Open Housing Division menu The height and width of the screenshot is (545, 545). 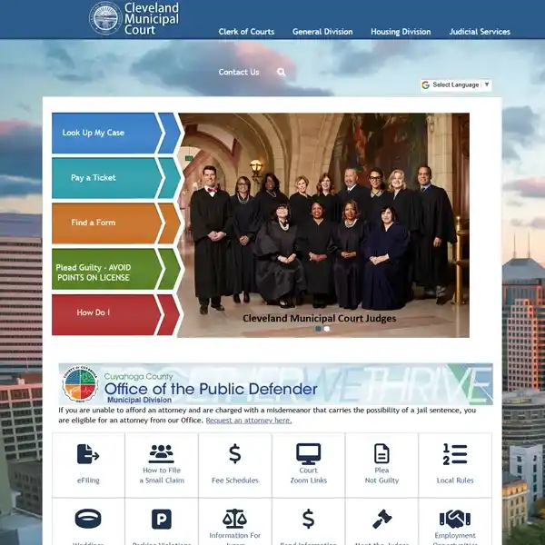coord(401,32)
